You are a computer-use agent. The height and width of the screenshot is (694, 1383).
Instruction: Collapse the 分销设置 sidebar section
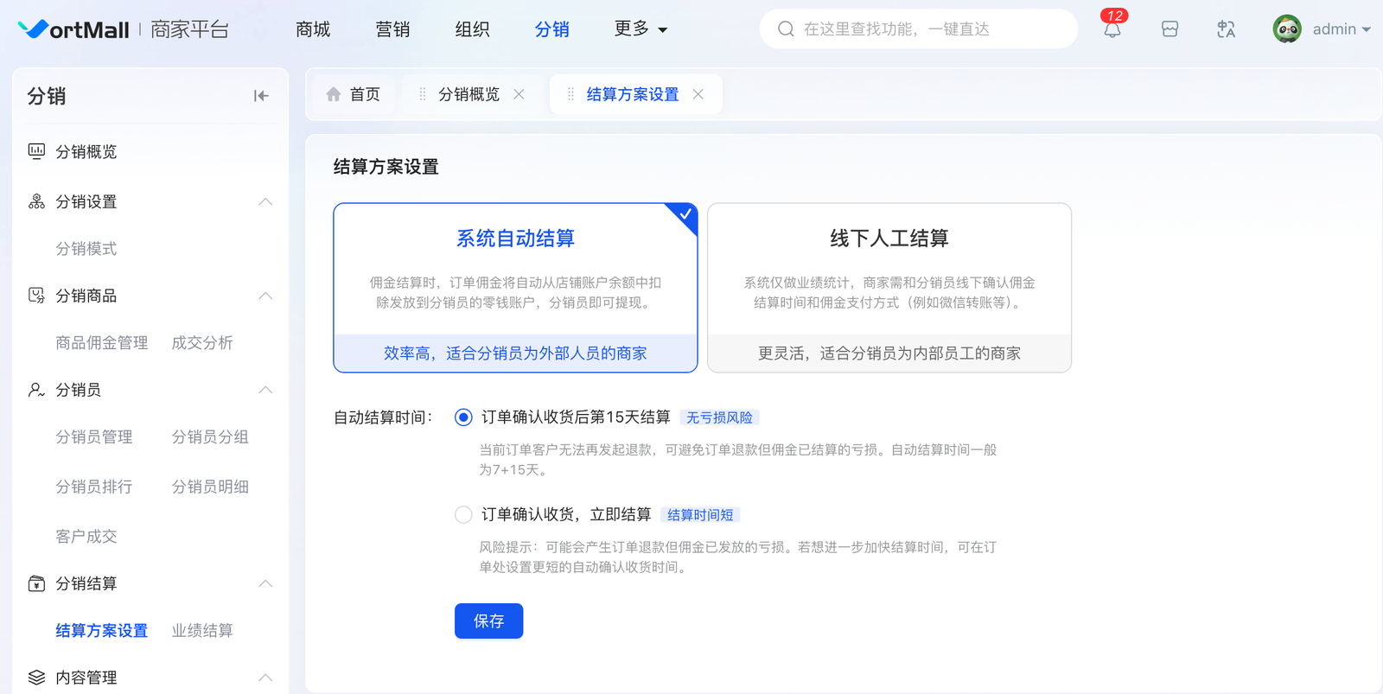point(265,202)
